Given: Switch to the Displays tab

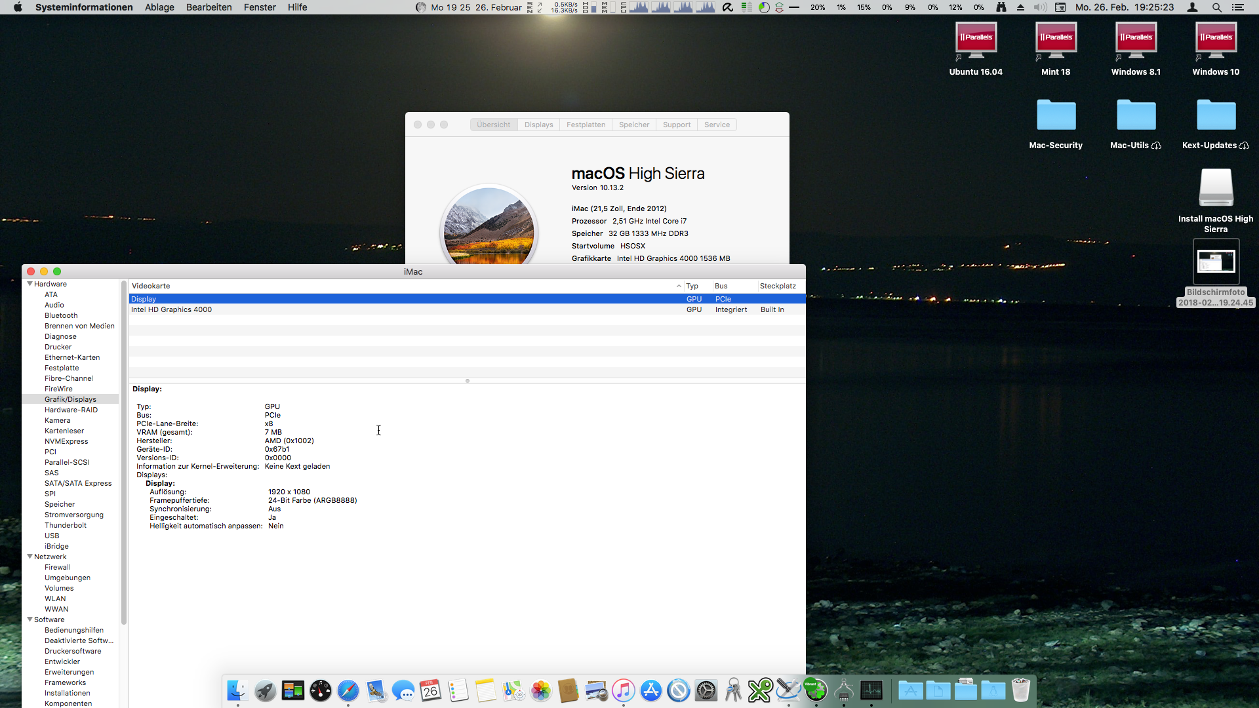Looking at the screenshot, I should (x=538, y=125).
